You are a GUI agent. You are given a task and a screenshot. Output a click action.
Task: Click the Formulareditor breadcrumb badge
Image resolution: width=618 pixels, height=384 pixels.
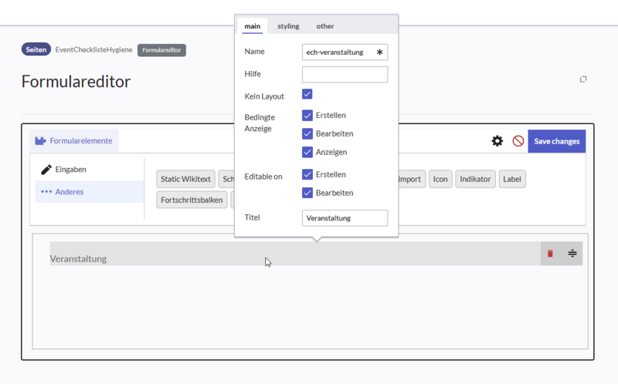pyautogui.click(x=161, y=50)
